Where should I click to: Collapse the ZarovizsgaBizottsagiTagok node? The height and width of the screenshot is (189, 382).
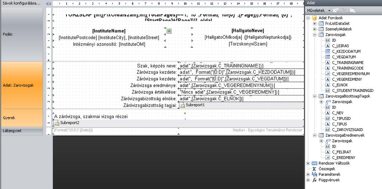(x=315, y=96)
